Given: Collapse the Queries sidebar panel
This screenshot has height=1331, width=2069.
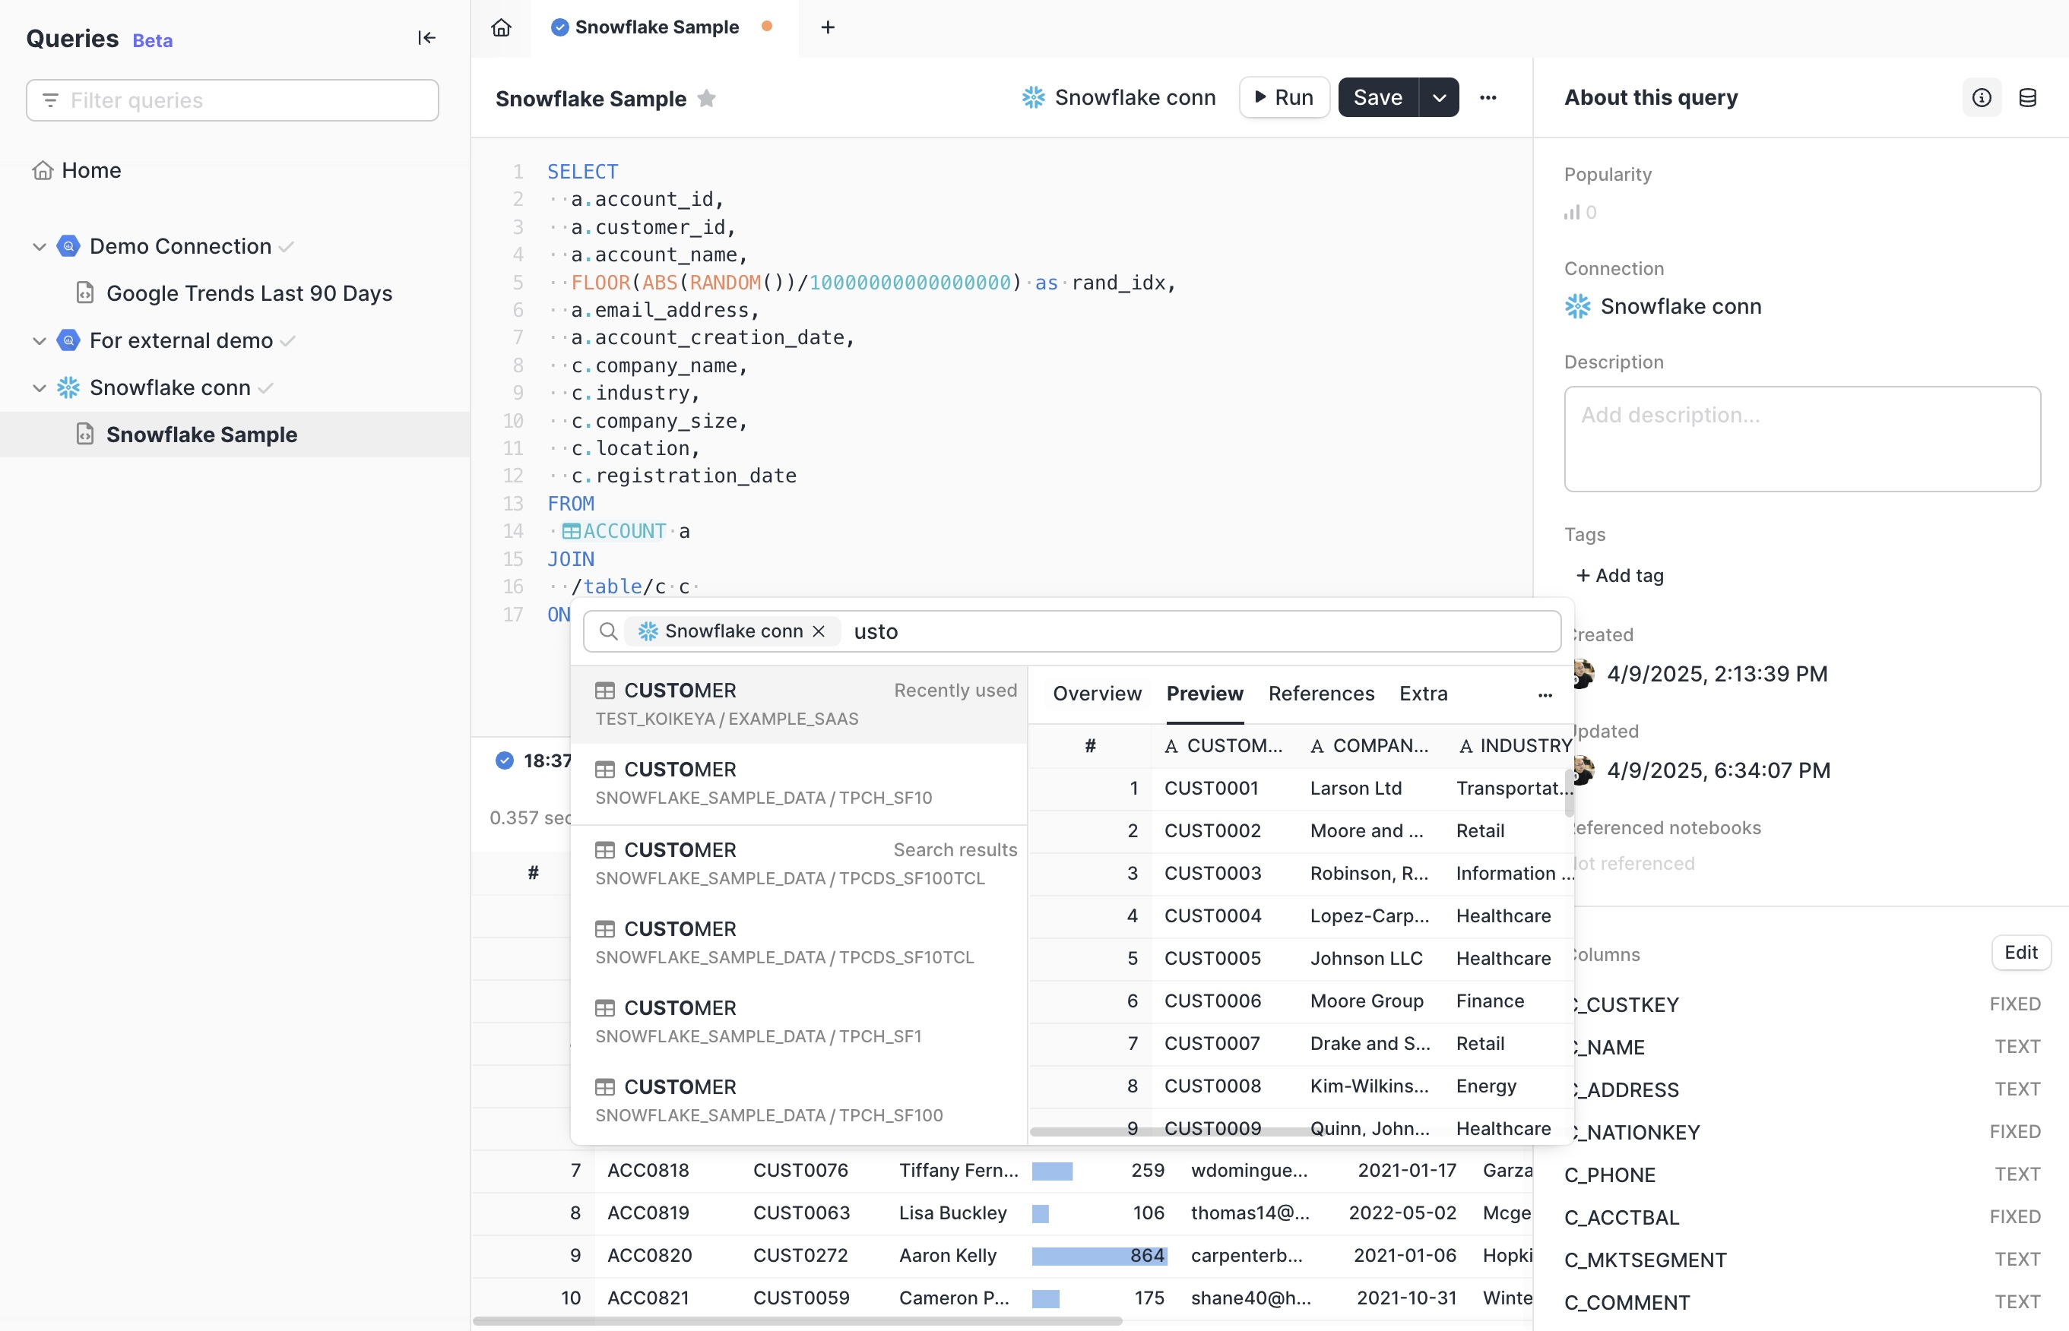Looking at the screenshot, I should tap(426, 38).
